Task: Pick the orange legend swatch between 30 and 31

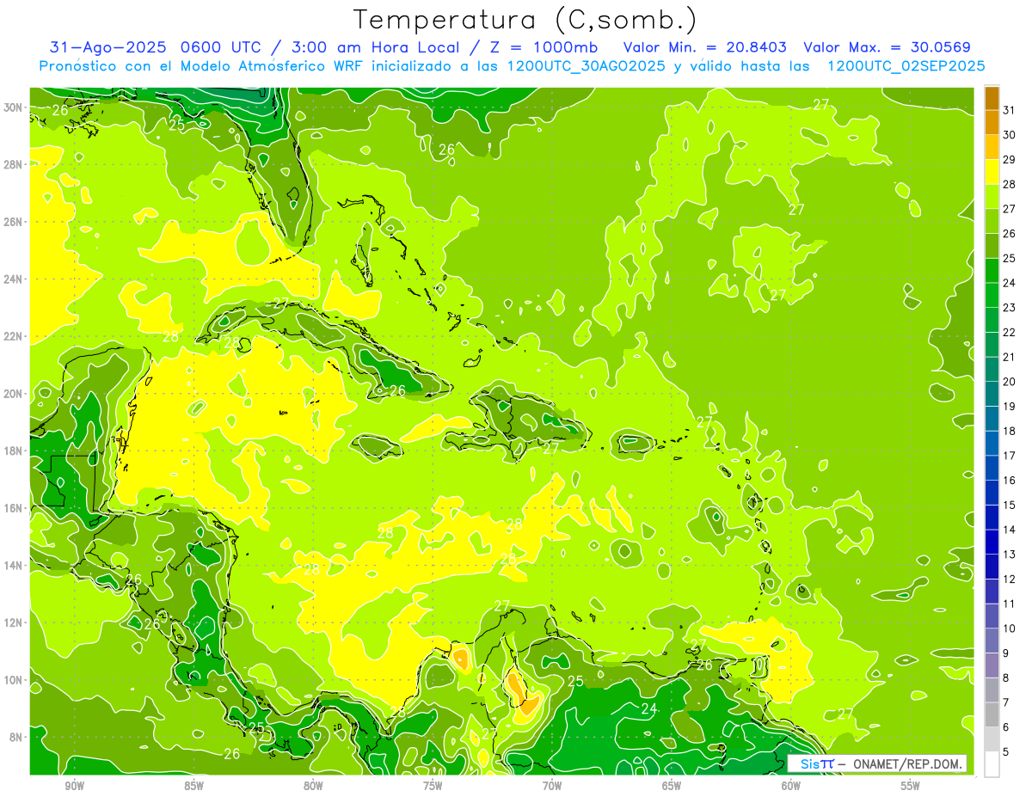Action: click(x=992, y=123)
